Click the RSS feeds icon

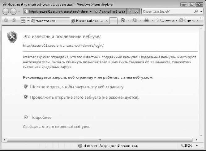click(135, 21)
